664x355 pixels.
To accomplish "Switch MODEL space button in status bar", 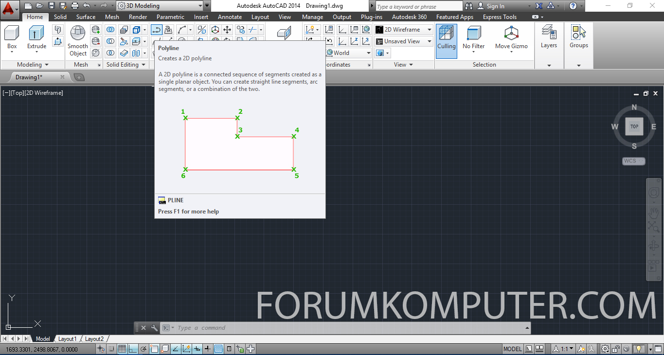I will pos(513,349).
